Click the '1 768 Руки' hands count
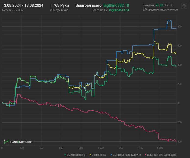 59,5
